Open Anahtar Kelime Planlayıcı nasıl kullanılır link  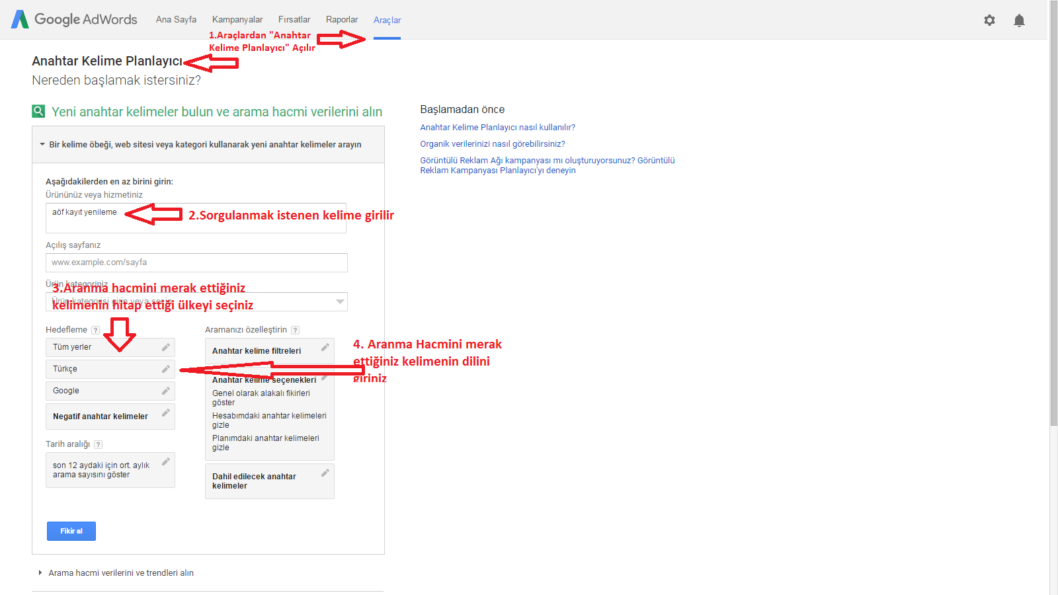[497, 127]
